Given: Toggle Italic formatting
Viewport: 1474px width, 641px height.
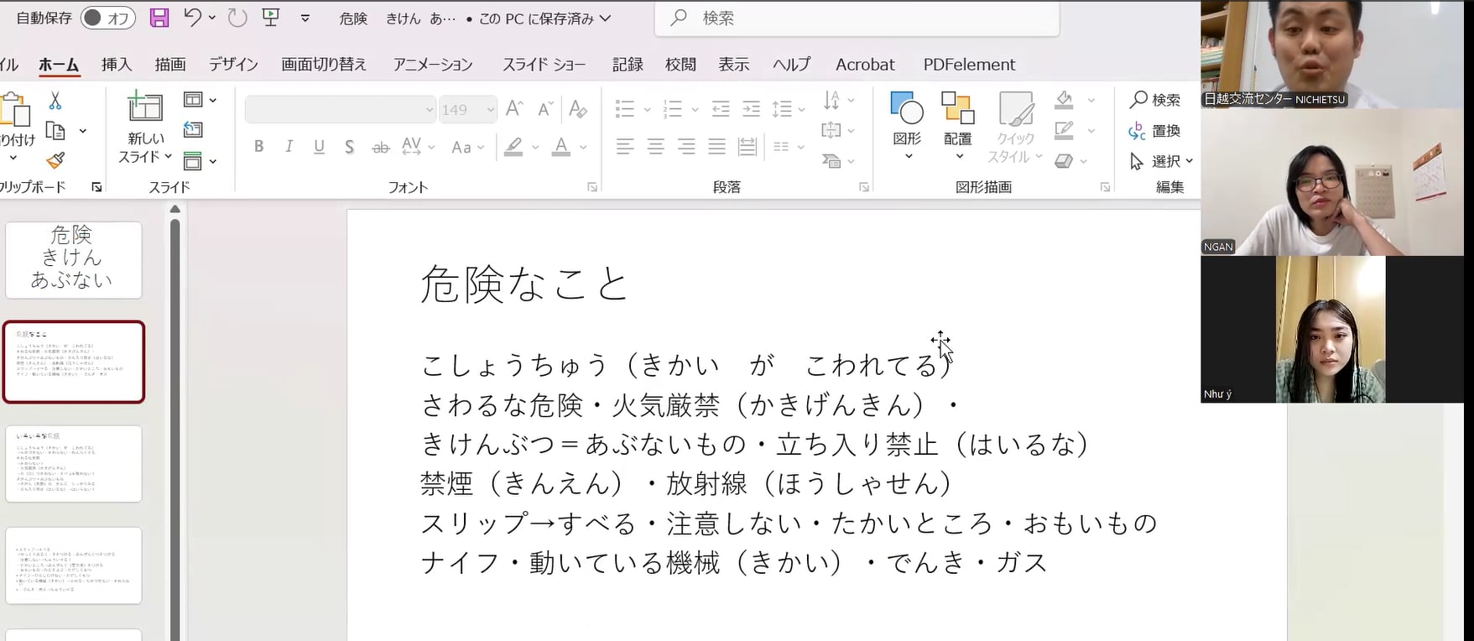Looking at the screenshot, I should (289, 147).
